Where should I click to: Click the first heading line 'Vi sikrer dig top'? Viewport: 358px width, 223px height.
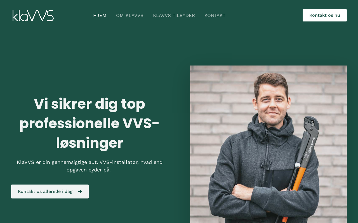(x=89, y=104)
